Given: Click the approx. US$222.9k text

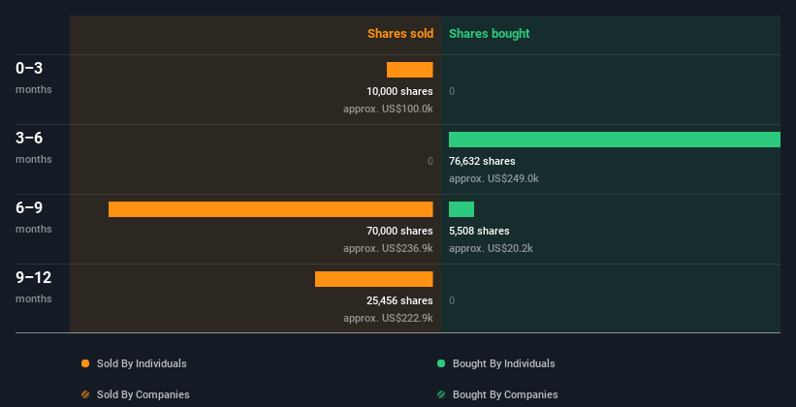Looking at the screenshot, I should 388,318.
